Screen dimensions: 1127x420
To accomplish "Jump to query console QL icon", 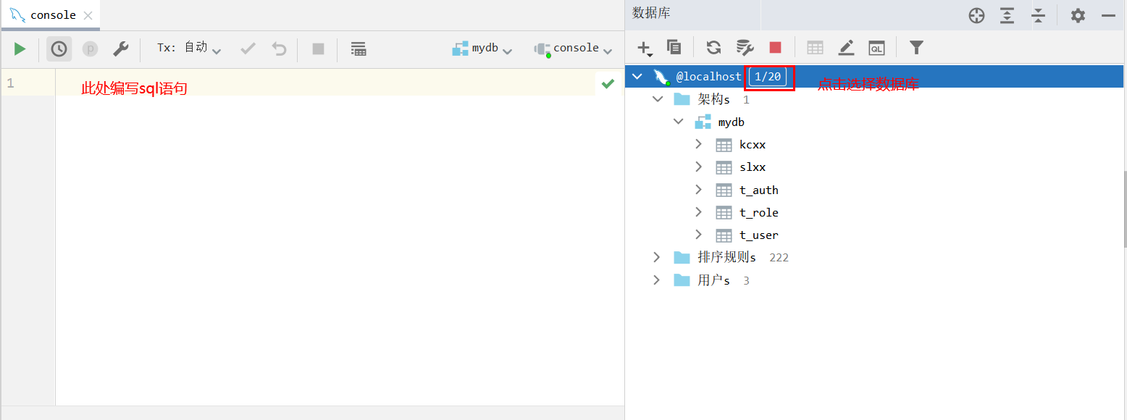I will [x=876, y=47].
